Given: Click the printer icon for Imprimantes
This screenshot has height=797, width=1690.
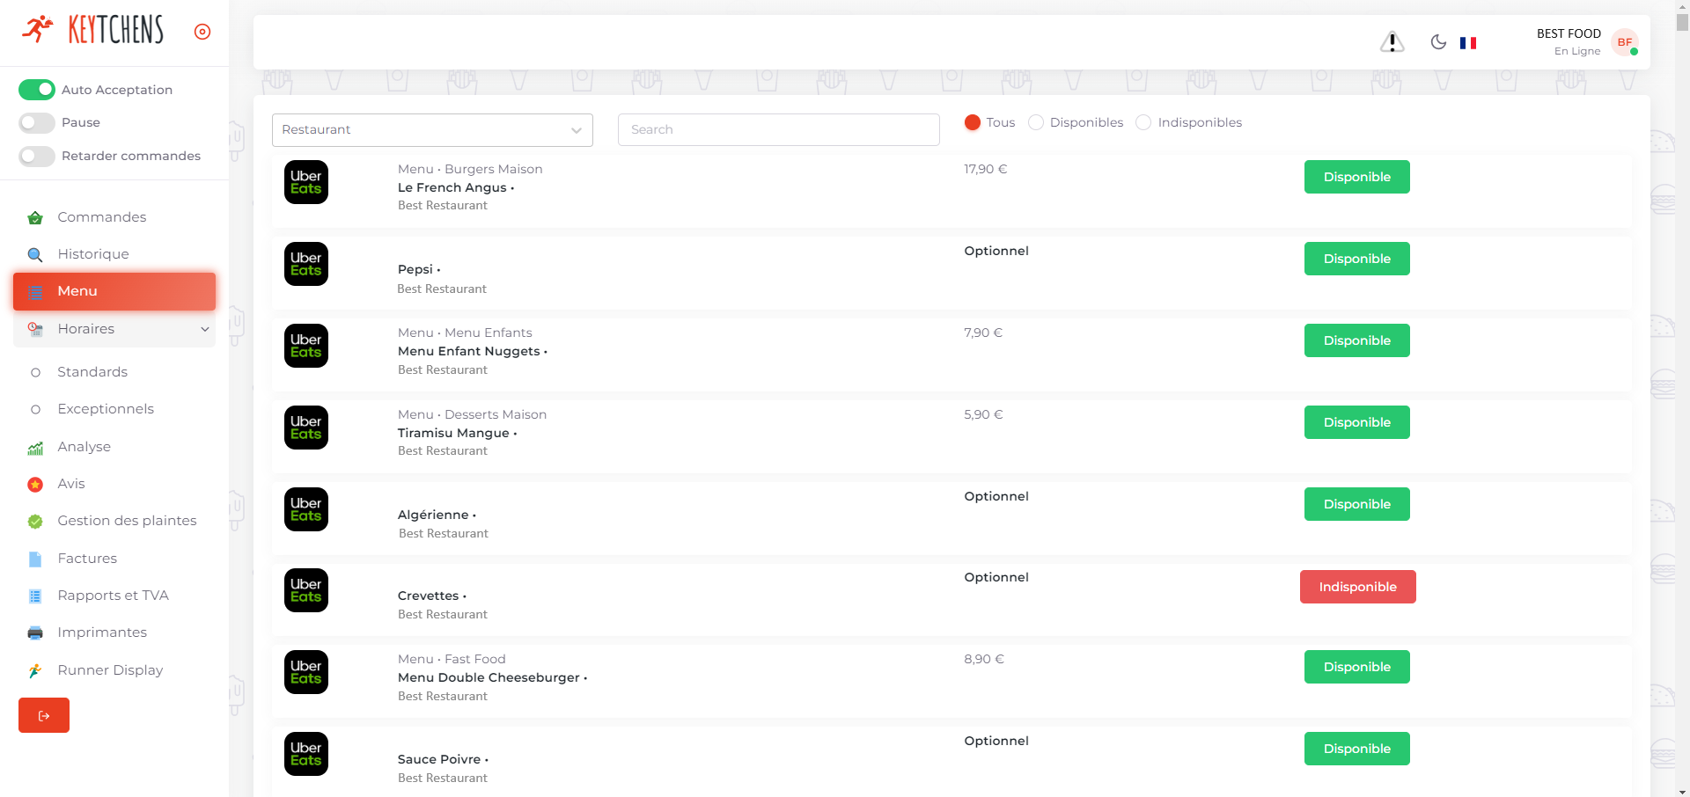Looking at the screenshot, I should point(35,633).
